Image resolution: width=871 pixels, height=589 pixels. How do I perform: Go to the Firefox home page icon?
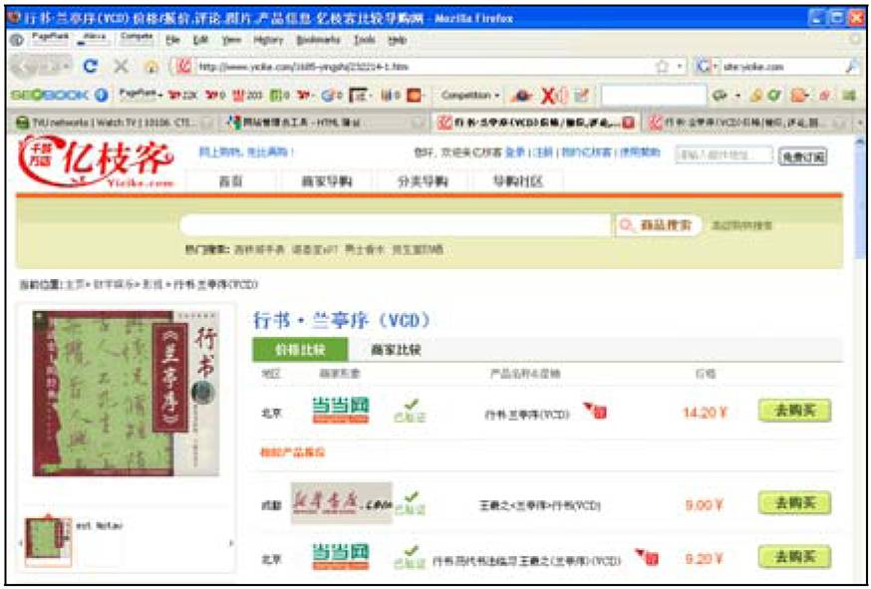click(x=149, y=67)
